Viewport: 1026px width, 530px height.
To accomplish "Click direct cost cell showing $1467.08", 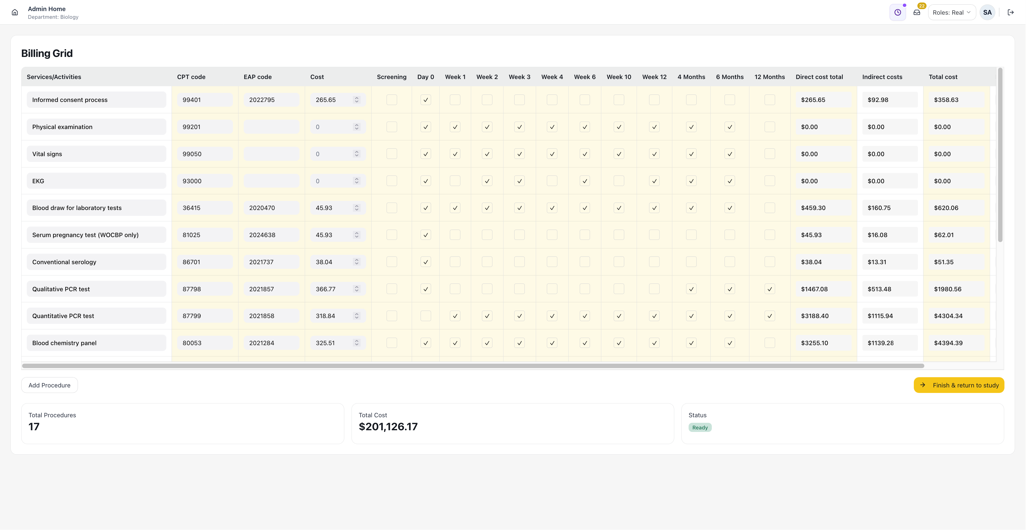I will point(823,289).
